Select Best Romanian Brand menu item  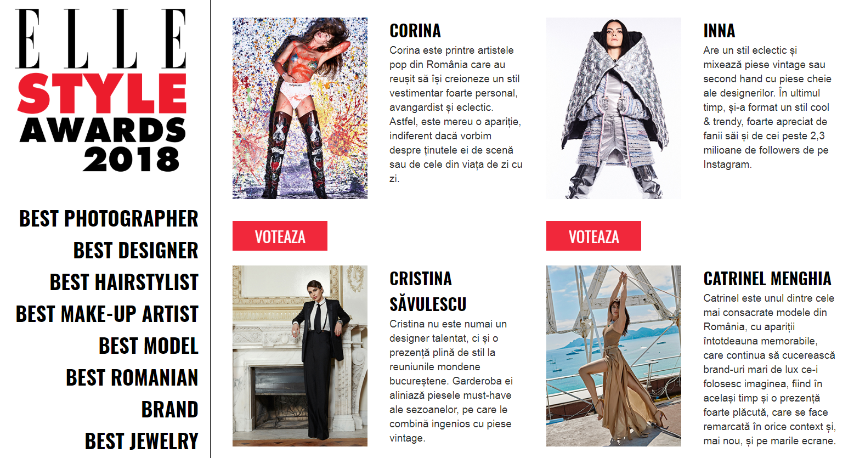[x=132, y=393]
